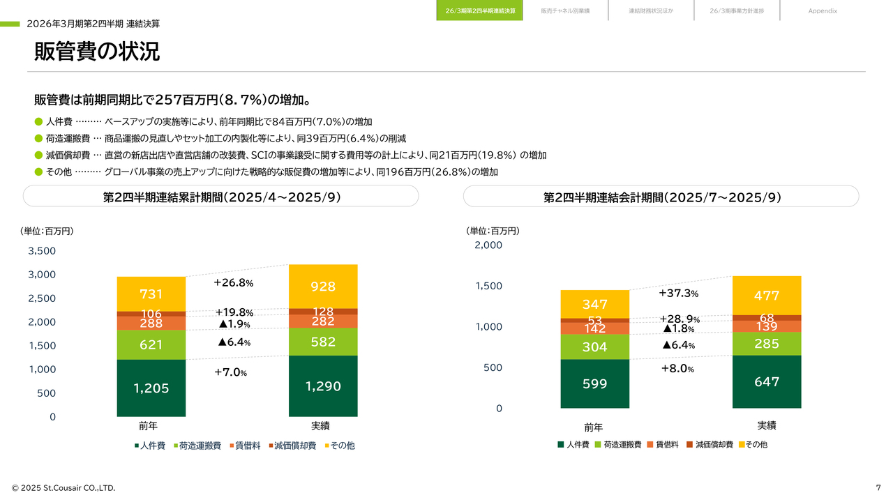Click the 人件費 legend swatch under cumulative chart
Image resolution: width=893 pixels, height=502 pixels.
click(x=137, y=446)
